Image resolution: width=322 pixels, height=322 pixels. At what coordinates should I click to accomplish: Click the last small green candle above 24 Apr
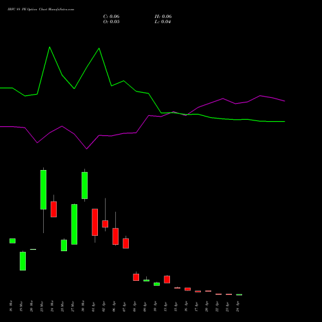click(239, 295)
